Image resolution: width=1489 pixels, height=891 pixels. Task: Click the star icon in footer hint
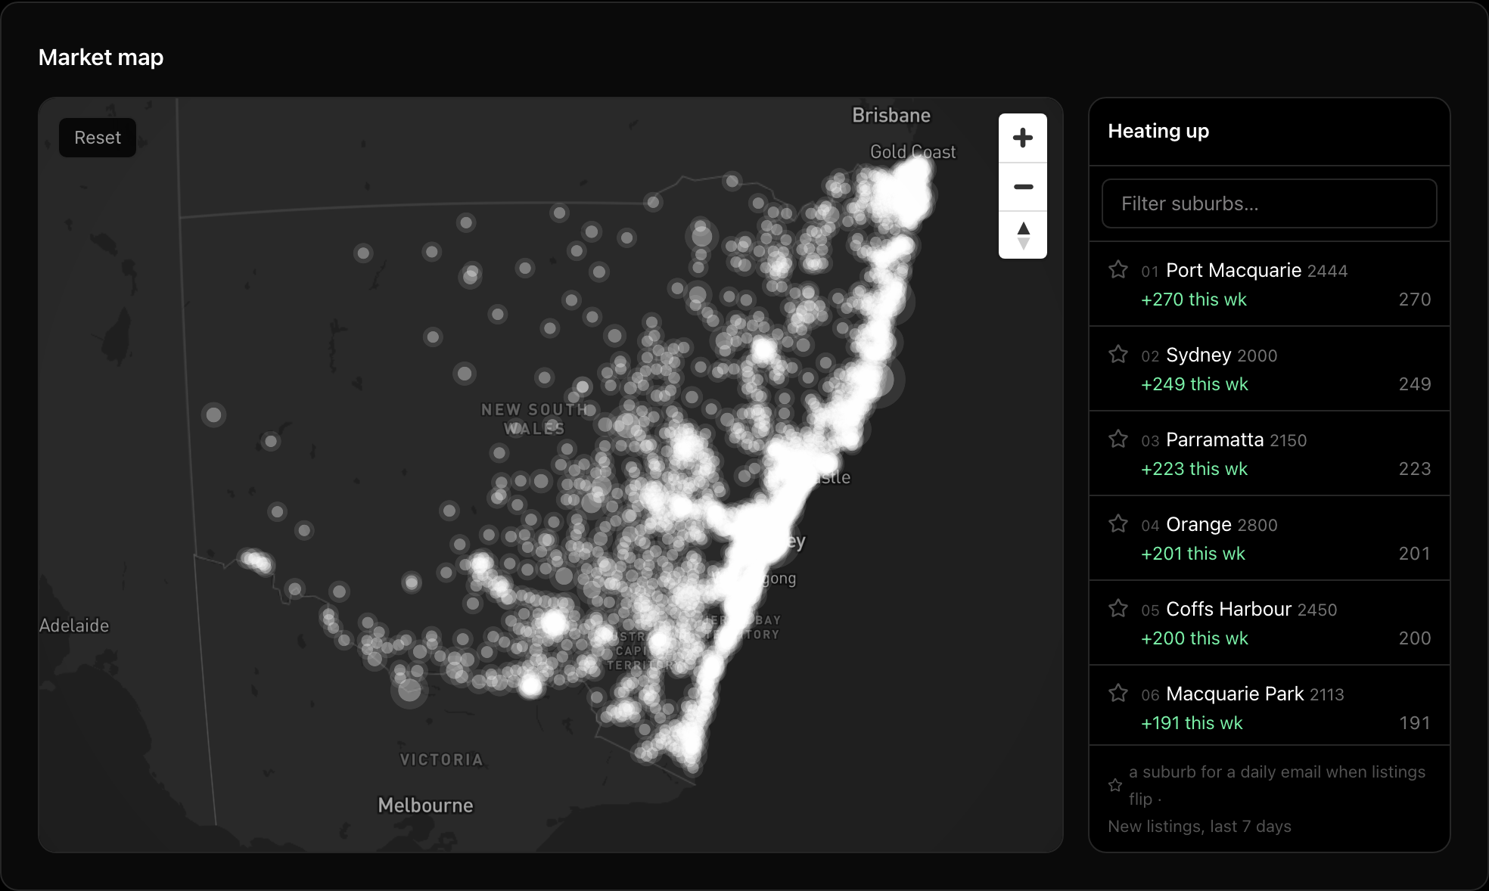[1115, 785]
